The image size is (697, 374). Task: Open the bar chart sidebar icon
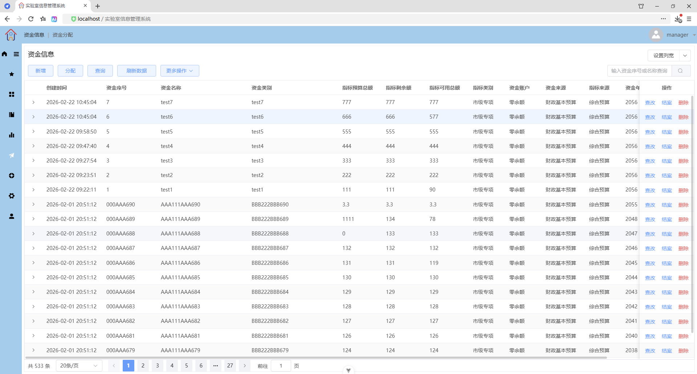(12, 135)
